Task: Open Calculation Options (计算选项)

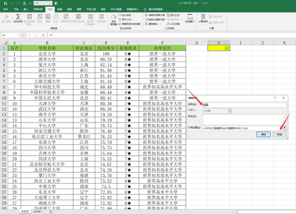Action: (203, 18)
